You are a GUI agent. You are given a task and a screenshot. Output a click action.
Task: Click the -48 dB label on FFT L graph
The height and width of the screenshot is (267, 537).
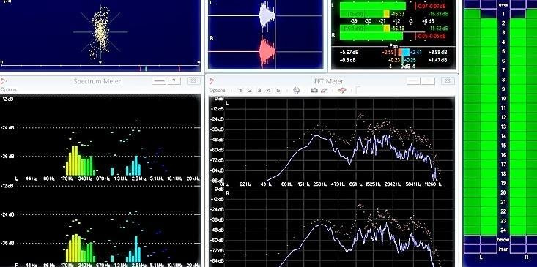click(217, 140)
